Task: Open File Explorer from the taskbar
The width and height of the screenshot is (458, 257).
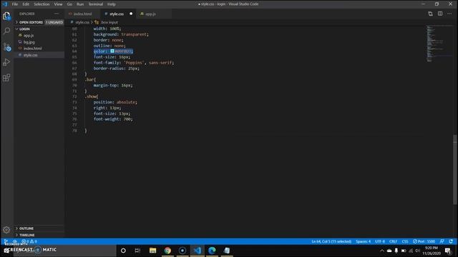Action: (x=152, y=251)
